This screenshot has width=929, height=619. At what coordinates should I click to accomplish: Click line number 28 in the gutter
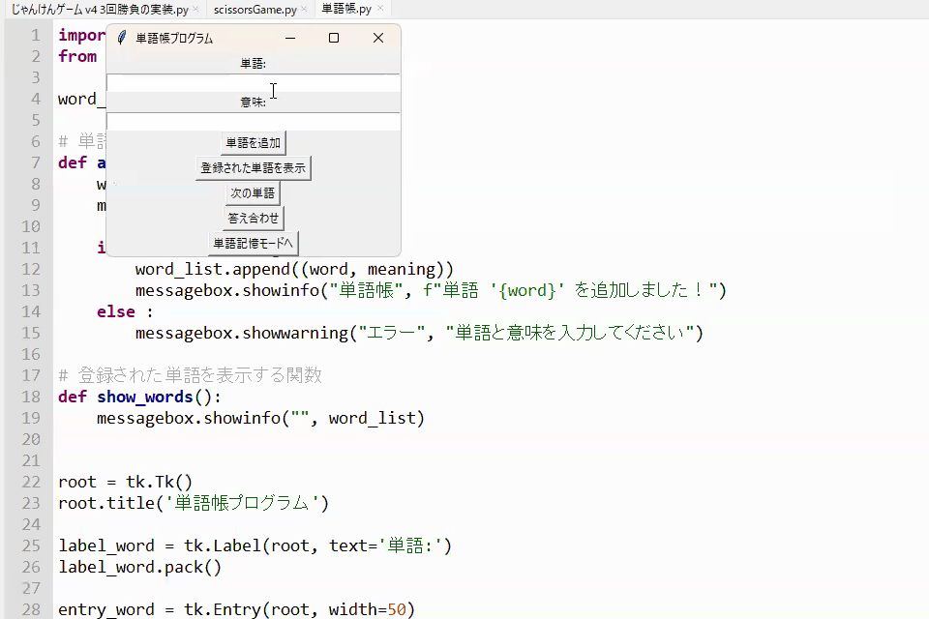tap(31, 609)
